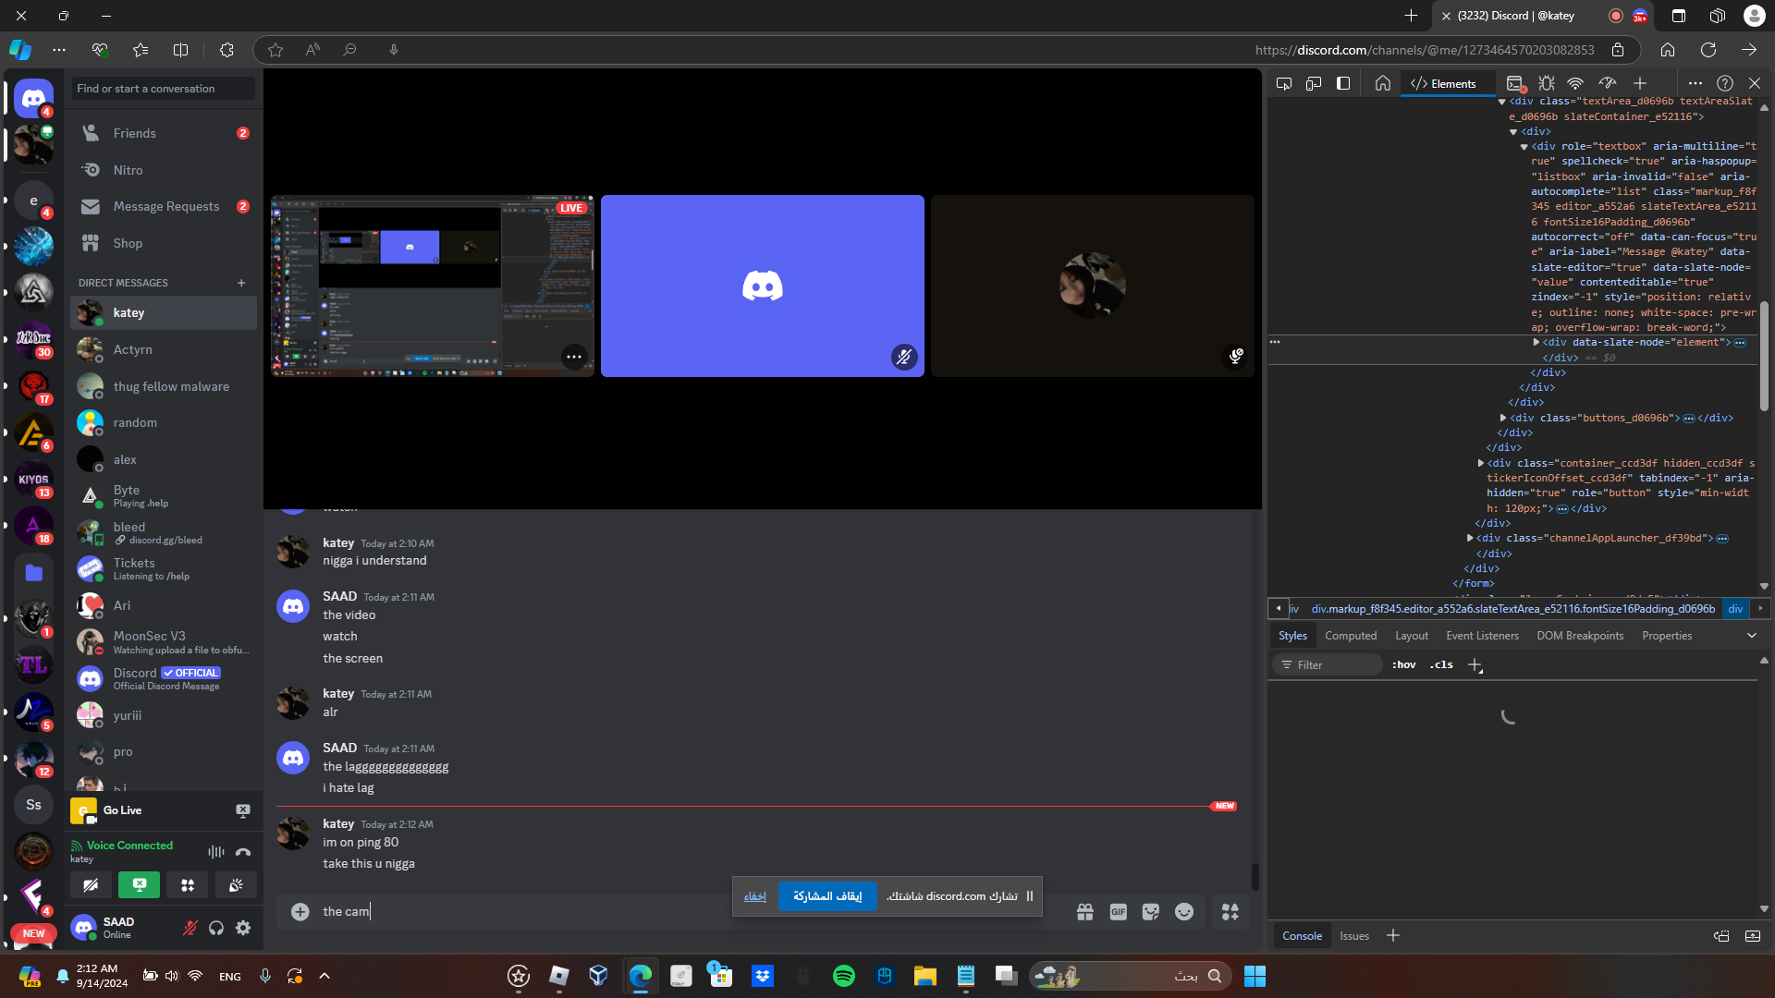Open voice noise suppression settings
This screenshot has height=998, width=1775.
[216, 852]
